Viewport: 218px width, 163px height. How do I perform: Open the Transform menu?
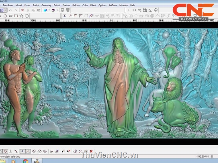pos(8,5)
